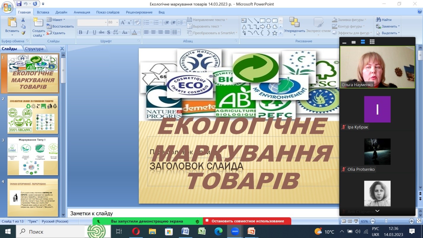Screen dimensions: 423x238
Task: Select the text box shape
Action: (x=244, y=20)
